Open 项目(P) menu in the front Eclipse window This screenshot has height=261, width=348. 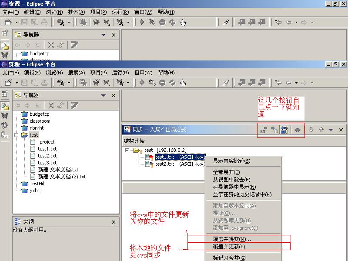98,73
